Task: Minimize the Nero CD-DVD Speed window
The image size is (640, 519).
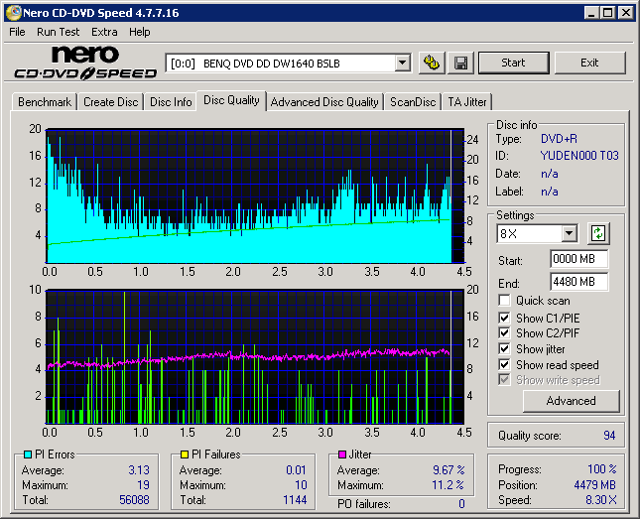Action: [591, 13]
